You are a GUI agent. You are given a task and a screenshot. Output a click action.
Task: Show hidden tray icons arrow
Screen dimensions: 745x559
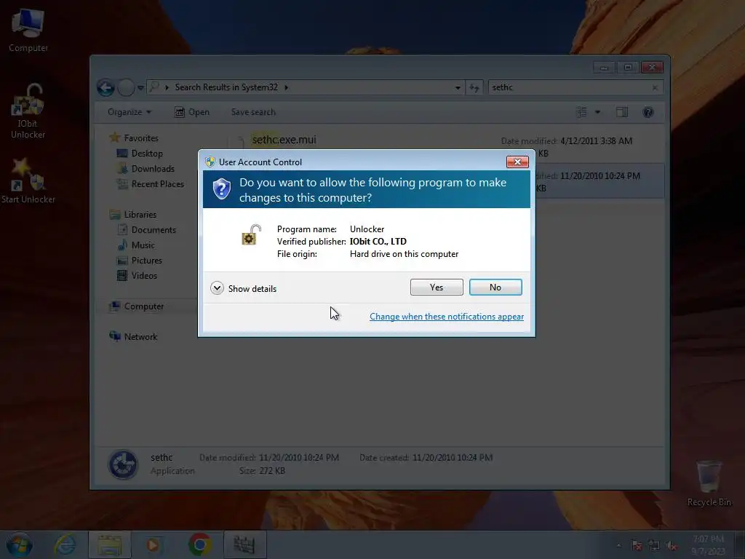[x=618, y=546]
